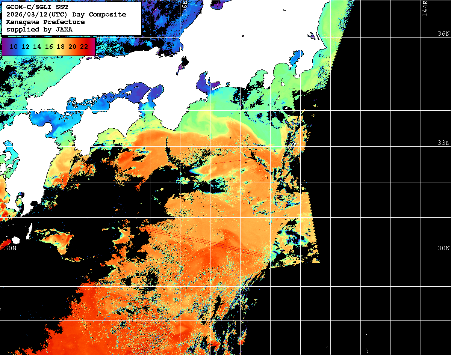Select the 12 value on temperature scale
The height and width of the screenshot is (355, 451).
click(x=26, y=47)
